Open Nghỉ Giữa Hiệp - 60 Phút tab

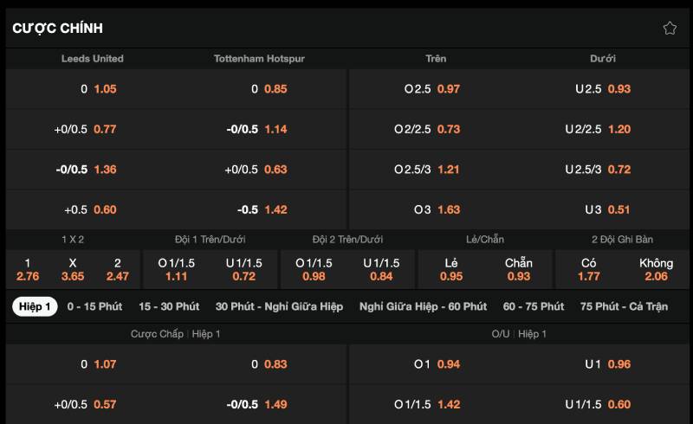coord(423,306)
